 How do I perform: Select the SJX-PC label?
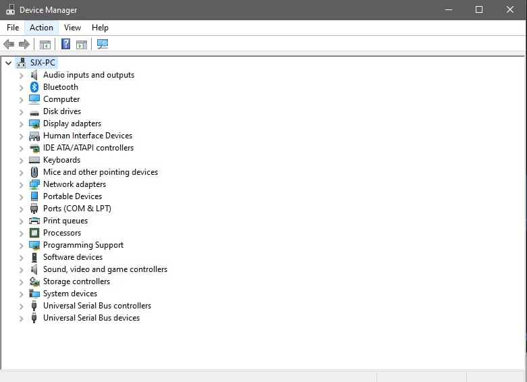tap(43, 63)
